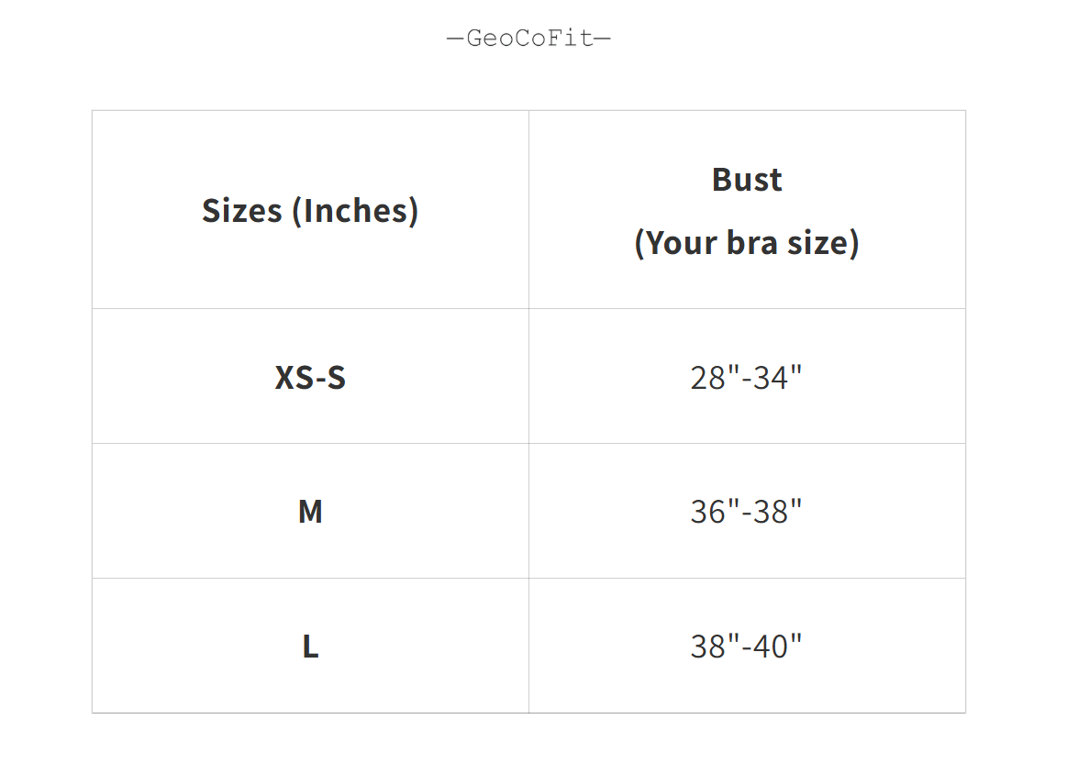The image size is (1067, 763).
Task: Click the 36" lower bust value
Action: (x=714, y=512)
